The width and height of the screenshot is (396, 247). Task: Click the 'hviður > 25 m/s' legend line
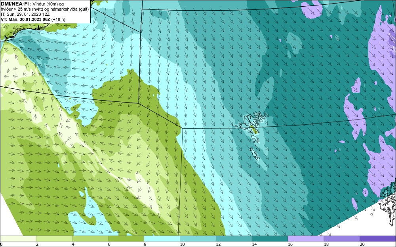45,9
